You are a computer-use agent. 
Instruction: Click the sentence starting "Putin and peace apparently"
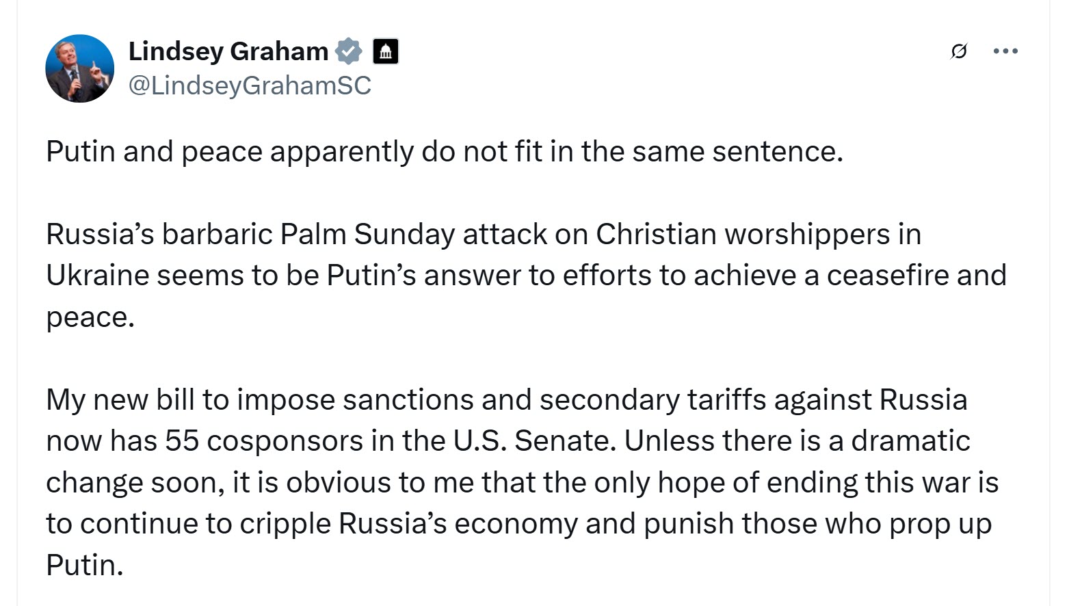point(445,152)
